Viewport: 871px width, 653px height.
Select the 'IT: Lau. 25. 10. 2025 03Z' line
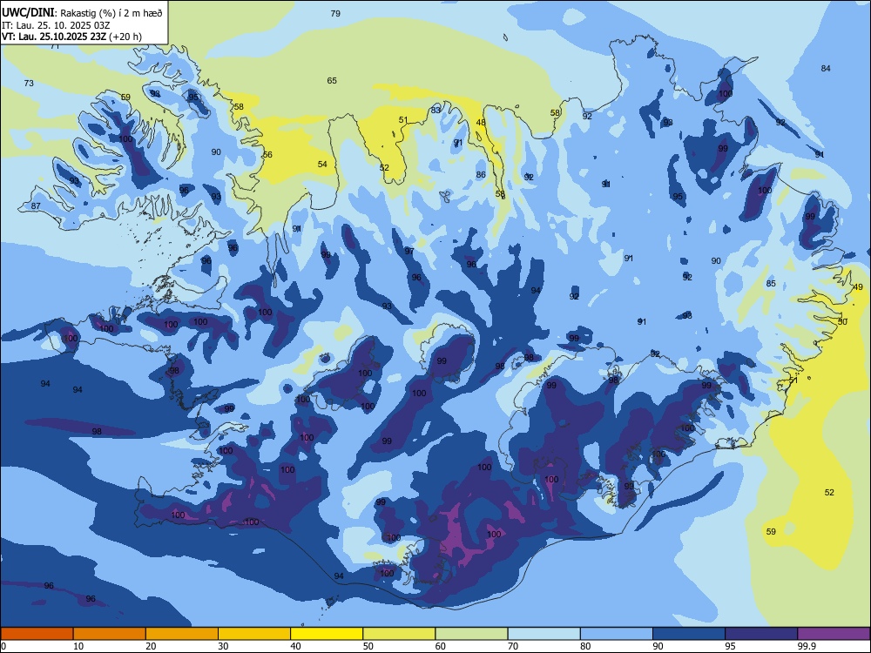pyautogui.click(x=56, y=25)
